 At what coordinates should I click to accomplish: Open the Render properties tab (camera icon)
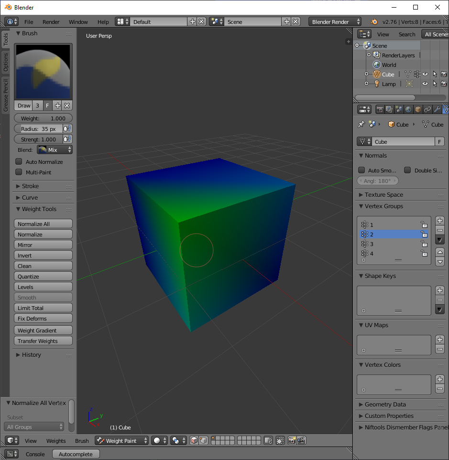pos(380,110)
